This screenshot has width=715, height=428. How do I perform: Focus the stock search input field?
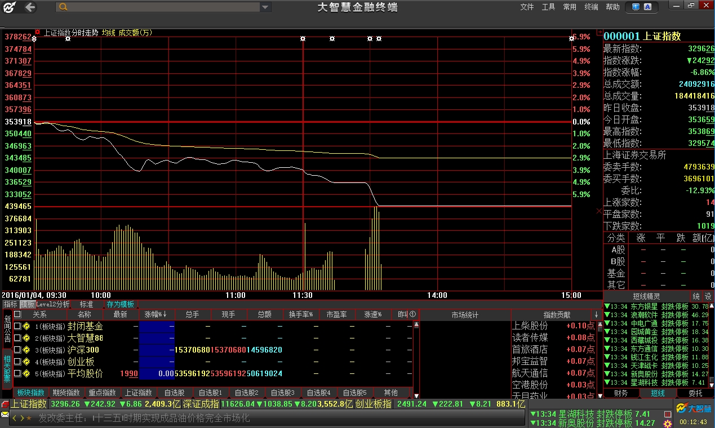coord(164,7)
